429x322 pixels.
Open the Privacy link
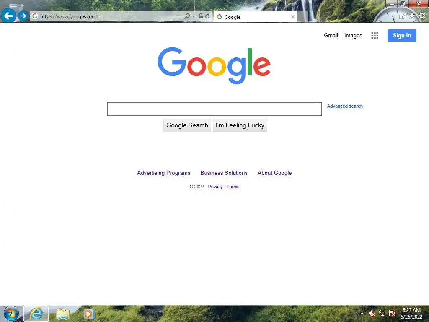215,187
